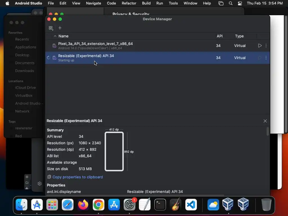Select the Resizable (Experimental) API 34 row
The width and height of the screenshot is (288, 216).
[x=157, y=58]
